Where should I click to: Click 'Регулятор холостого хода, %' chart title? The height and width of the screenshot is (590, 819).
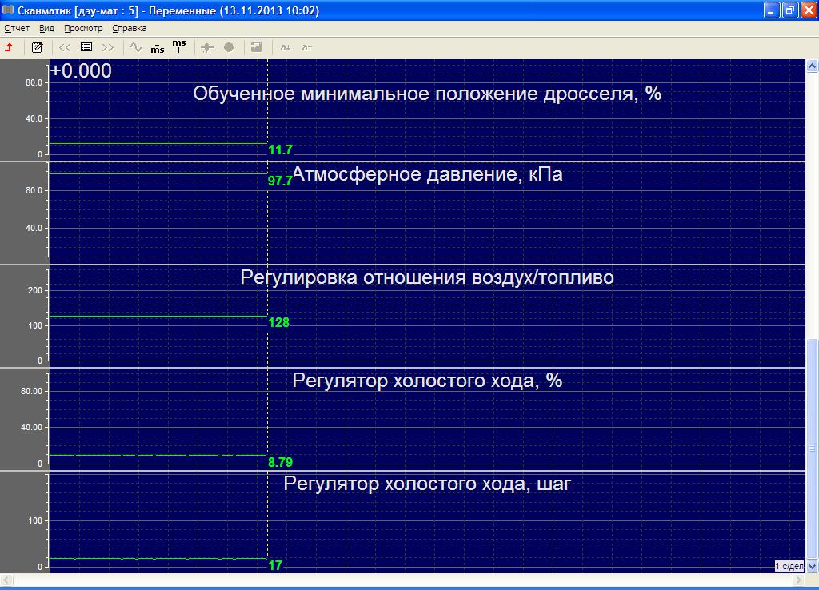(427, 380)
